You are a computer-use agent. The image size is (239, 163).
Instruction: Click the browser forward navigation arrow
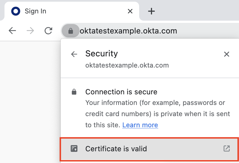coord(30,31)
